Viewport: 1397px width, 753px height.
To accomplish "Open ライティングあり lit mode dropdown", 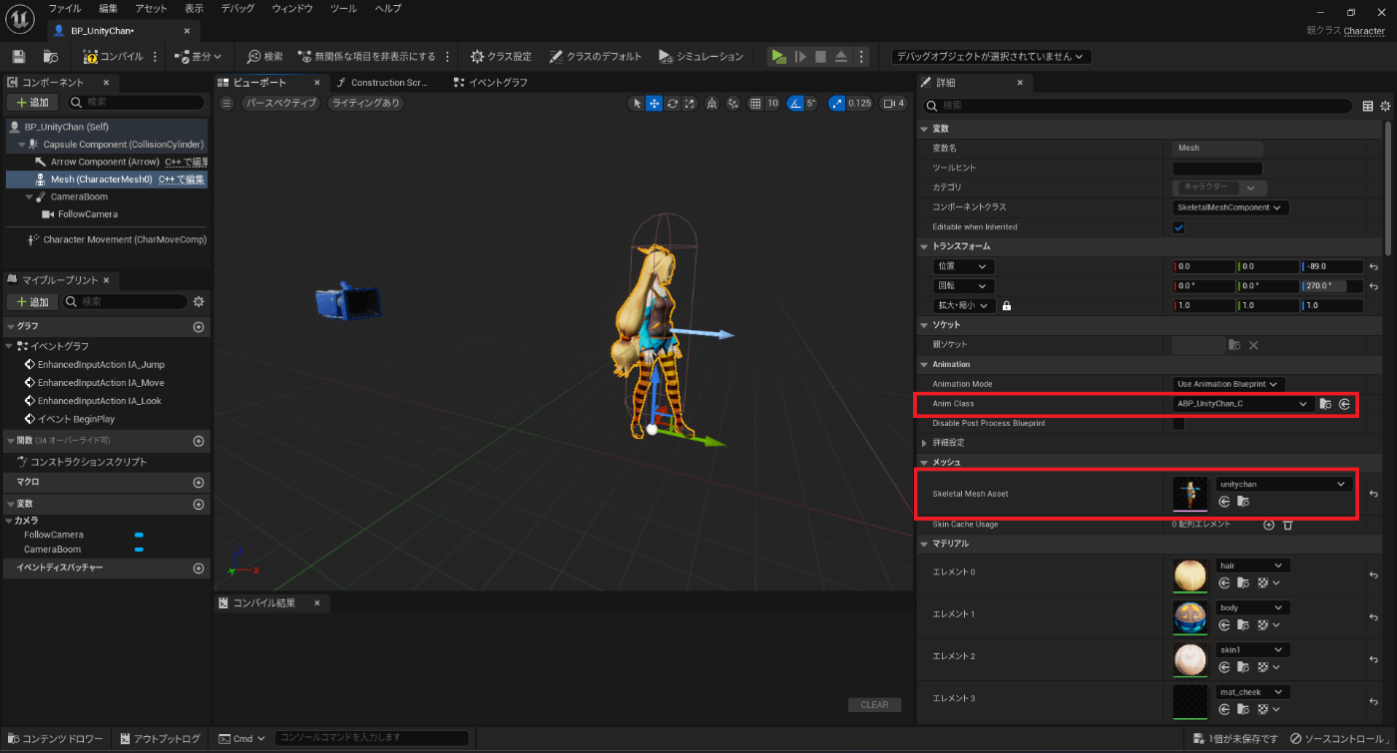I will click(365, 103).
